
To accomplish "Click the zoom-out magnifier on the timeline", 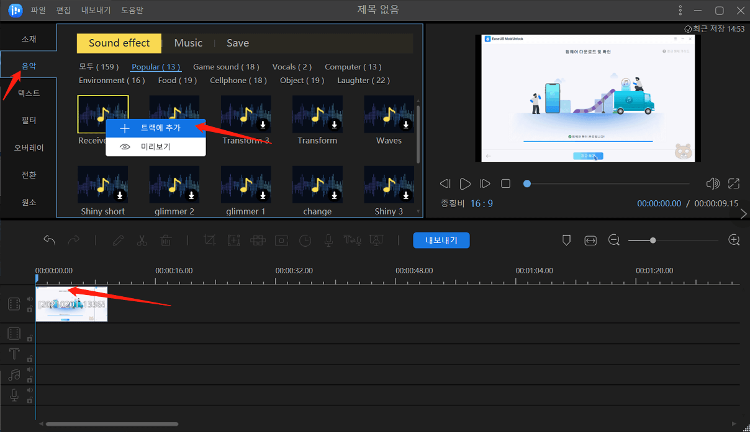I will point(614,240).
